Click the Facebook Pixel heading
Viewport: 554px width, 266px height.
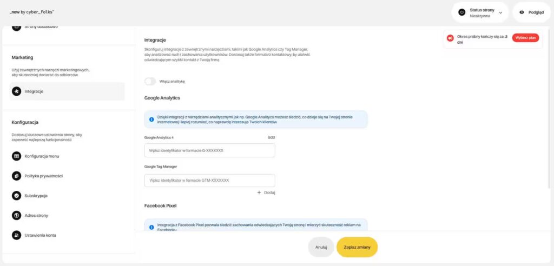click(160, 205)
